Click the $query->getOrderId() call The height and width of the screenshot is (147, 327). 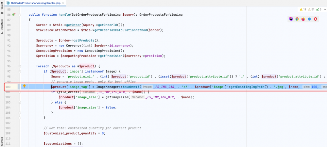pos(102,25)
